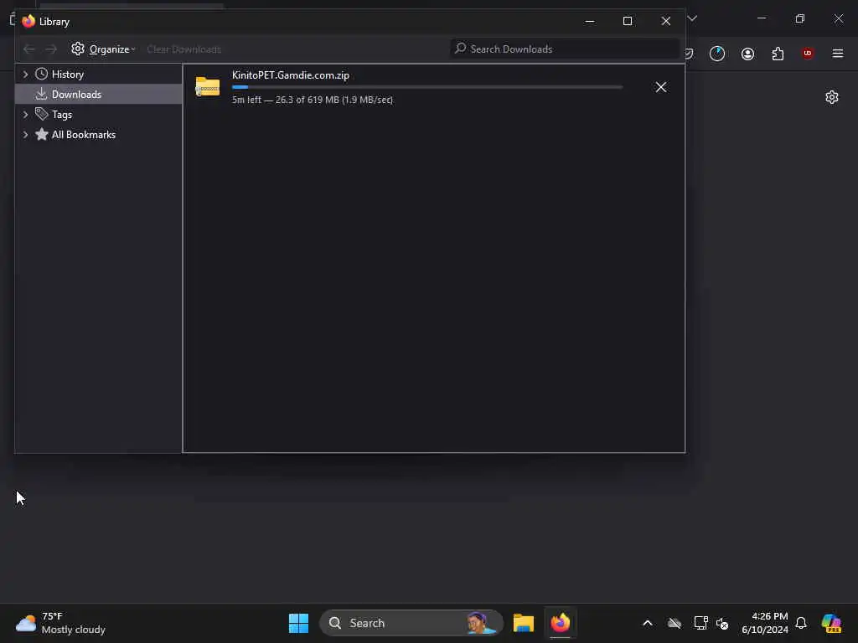
Task: Click the Search Downloads field
Action: pos(565,49)
